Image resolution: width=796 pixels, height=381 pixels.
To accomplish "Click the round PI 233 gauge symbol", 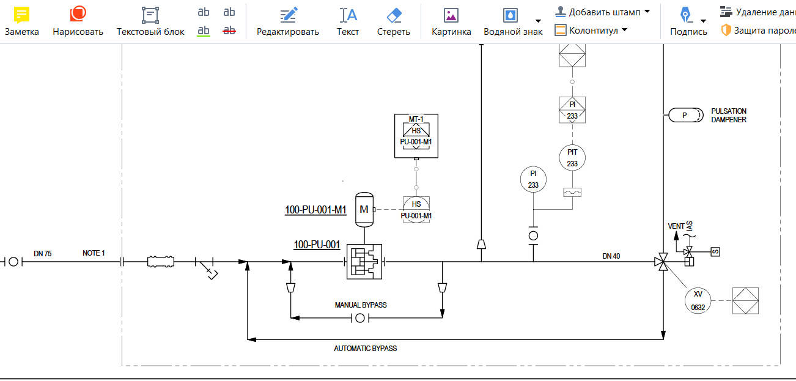I will pos(533,179).
